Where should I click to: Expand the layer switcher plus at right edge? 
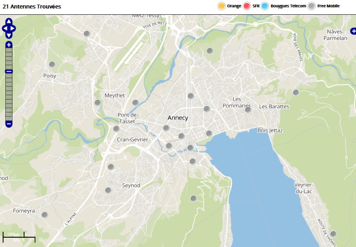(353, 31)
